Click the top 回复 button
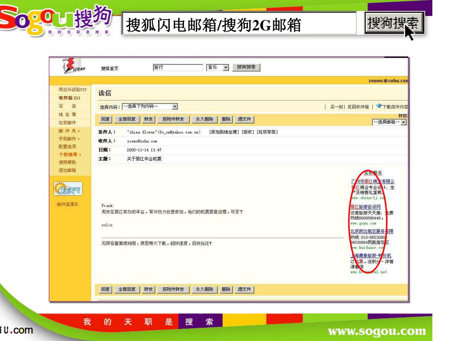Screen dimensions: 455x341 (x=105, y=119)
